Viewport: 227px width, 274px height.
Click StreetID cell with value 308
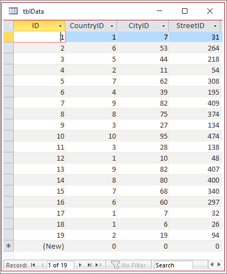[194, 81]
